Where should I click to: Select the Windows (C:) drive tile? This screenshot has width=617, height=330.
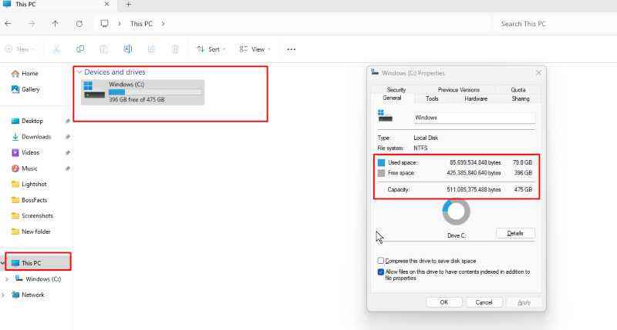143,92
